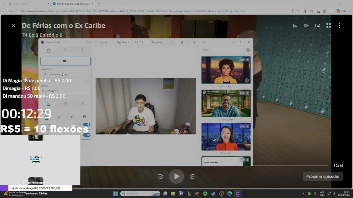Image resolution: width=353 pixels, height=198 pixels.
Task: Select the Meet & Greet overlay thumbnail
Action: tap(226, 103)
